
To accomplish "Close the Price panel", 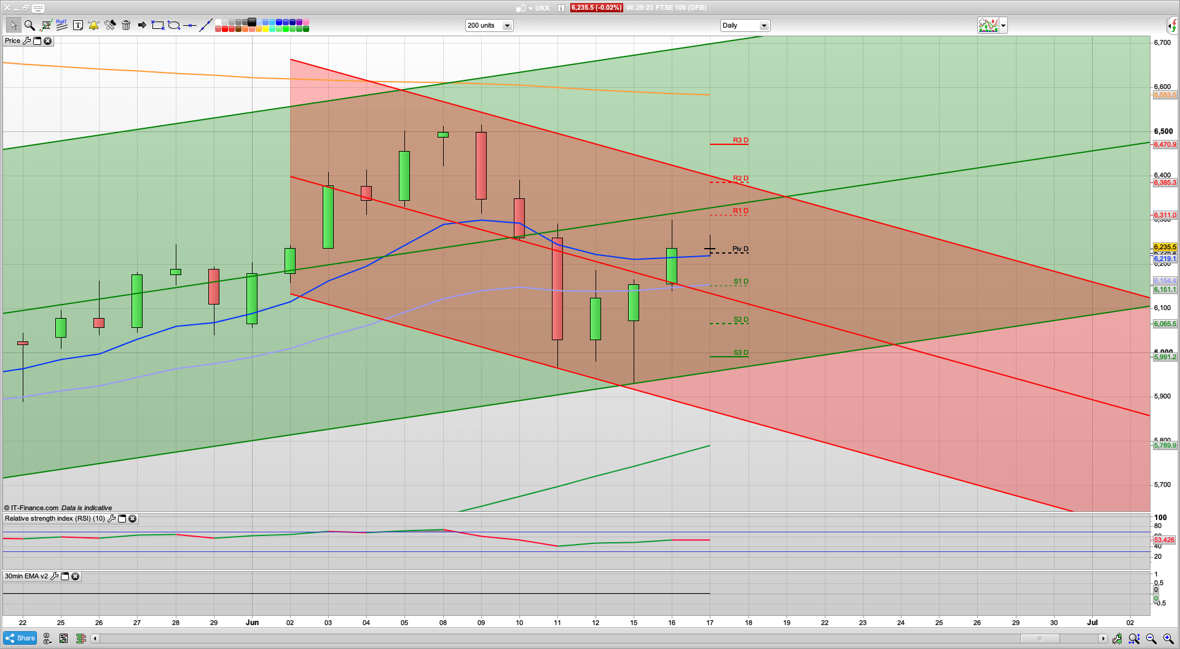I will coord(47,41).
